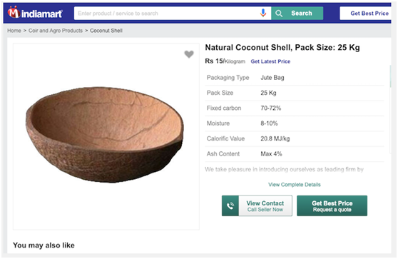The height and width of the screenshot is (259, 398).
Task: Expand View Complete Details
Action: pos(295,185)
